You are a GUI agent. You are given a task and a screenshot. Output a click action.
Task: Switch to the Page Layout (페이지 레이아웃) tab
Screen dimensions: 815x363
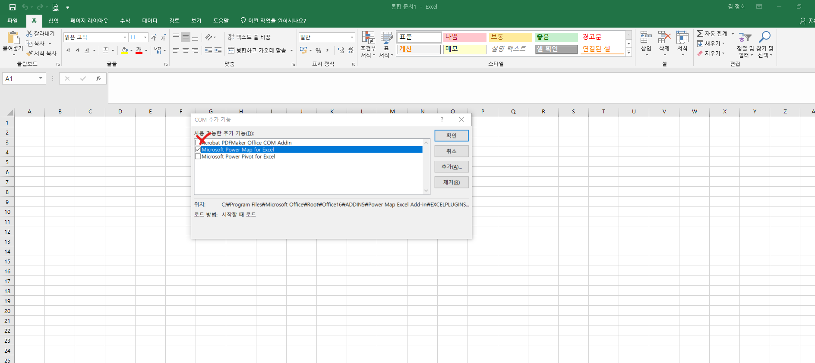click(x=89, y=21)
